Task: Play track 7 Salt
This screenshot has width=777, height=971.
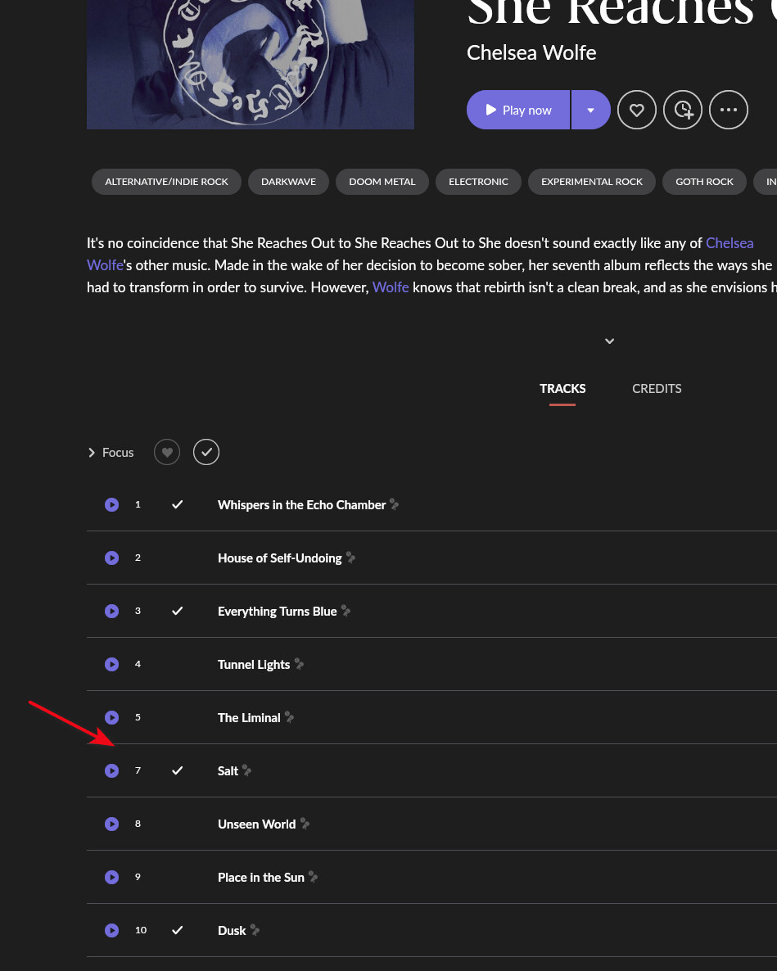Action: [x=111, y=771]
